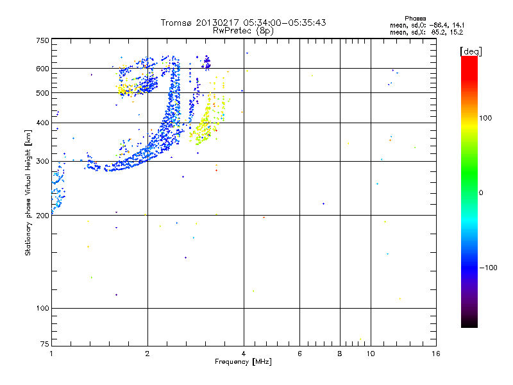
Task: Click the "RwPretec (8p)" subtitle
Action: click(x=243, y=31)
